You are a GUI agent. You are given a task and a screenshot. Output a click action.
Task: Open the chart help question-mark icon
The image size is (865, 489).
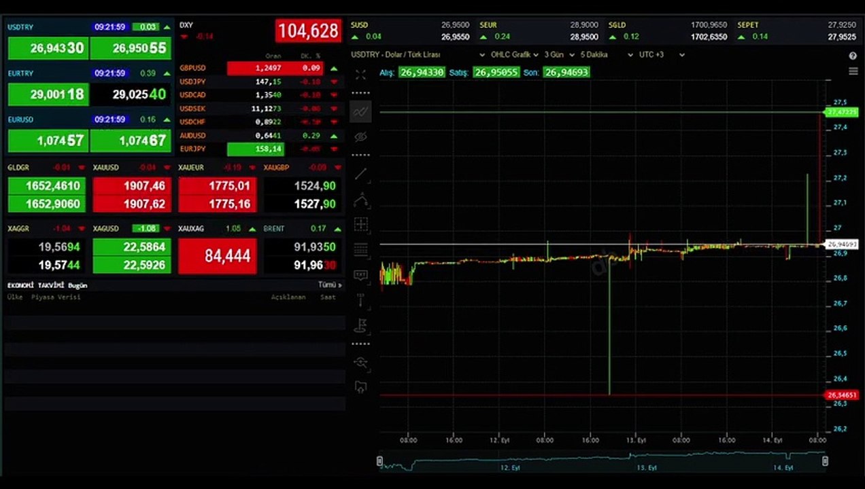click(853, 56)
